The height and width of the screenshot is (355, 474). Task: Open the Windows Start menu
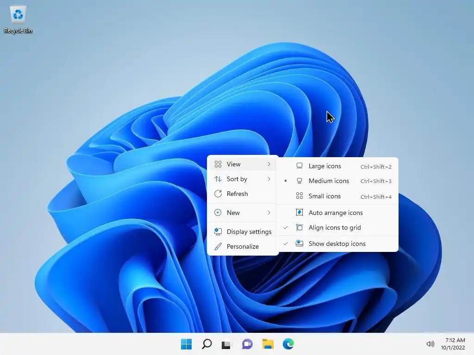pos(186,344)
